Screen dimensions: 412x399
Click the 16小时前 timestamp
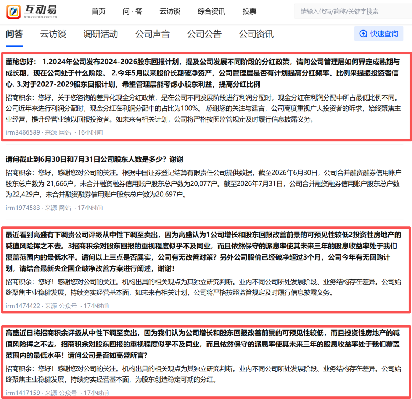click(90, 132)
